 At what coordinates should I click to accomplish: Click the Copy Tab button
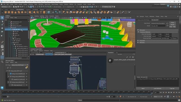click(172, 88)
